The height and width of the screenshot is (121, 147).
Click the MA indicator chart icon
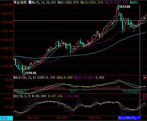pyautogui.click(x=30, y=2)
